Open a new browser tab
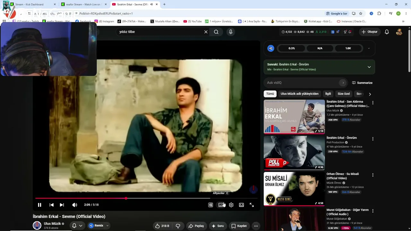 (164, 4)
